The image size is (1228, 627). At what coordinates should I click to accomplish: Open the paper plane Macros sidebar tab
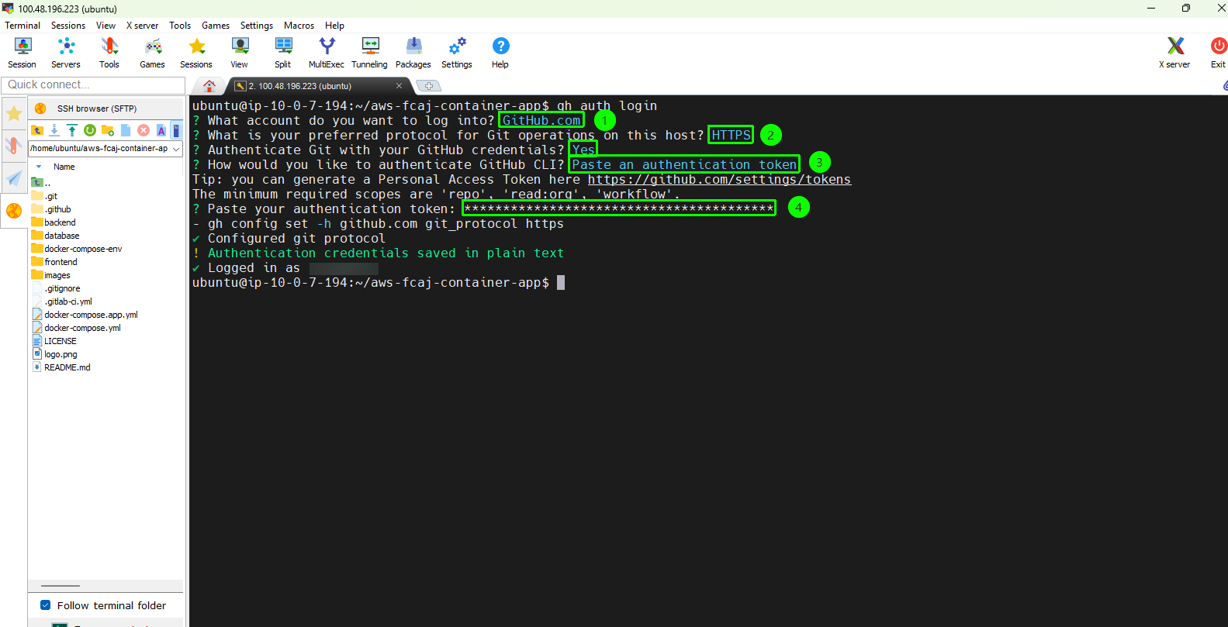tap(14, 178)
